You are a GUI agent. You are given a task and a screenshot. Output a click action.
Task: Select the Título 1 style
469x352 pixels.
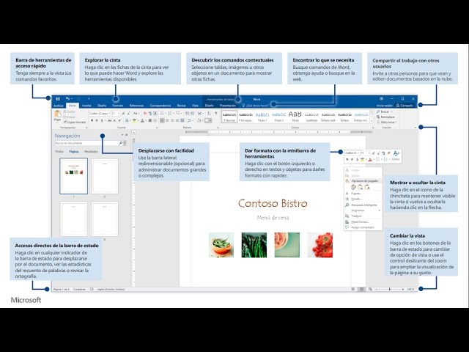[262, 117]
